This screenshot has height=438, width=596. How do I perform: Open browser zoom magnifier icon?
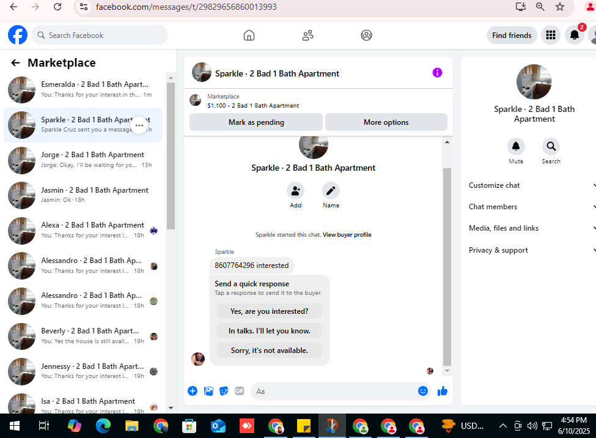540,7
